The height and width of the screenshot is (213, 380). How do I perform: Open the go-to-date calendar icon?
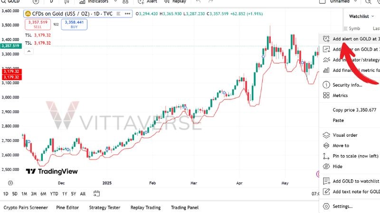point(97,194)
